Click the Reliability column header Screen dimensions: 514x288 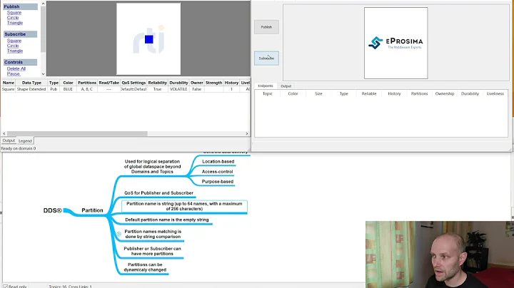pos(157,83)
